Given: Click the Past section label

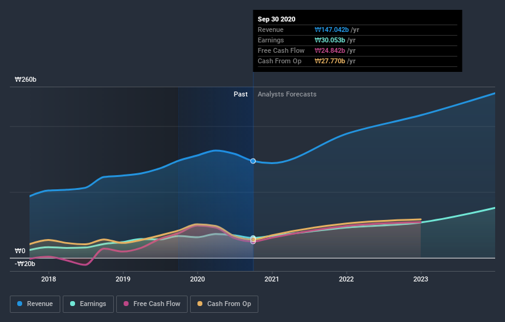Looking at the screenshot, I should (x=241, y=94).
